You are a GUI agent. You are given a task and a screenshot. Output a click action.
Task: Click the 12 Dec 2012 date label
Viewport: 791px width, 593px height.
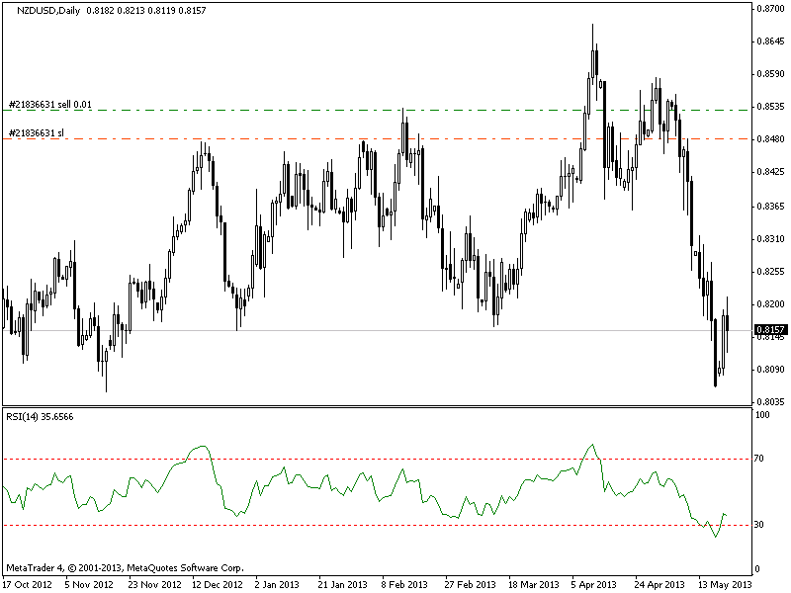pos(218,585)
